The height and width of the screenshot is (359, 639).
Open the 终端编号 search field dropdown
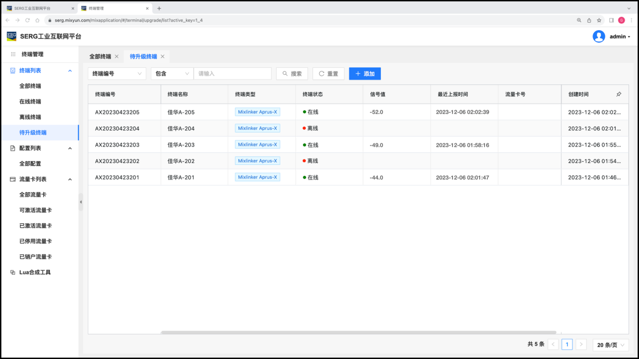click(117, 73)
